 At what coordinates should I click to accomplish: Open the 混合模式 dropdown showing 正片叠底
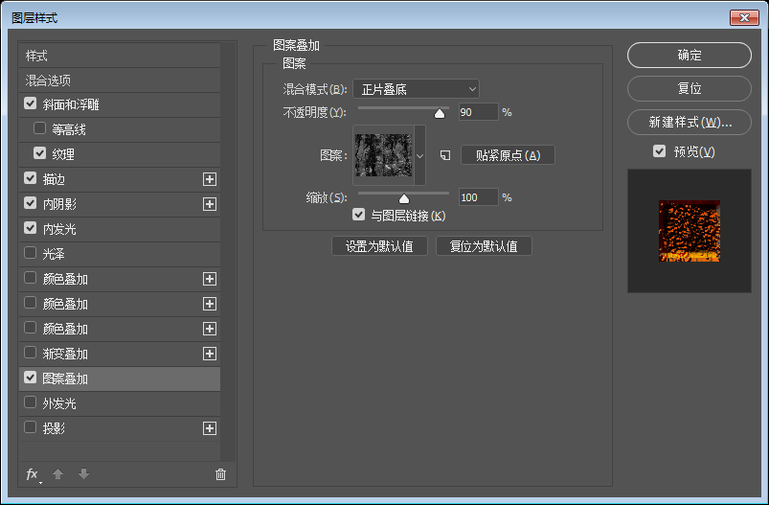coord(416,89)
